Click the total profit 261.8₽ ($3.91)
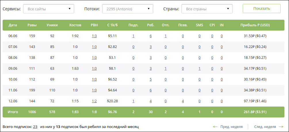289x132 pixels. point(255,112)
